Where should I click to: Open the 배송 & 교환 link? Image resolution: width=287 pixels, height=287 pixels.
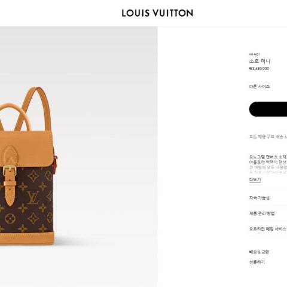coord(259,252)
